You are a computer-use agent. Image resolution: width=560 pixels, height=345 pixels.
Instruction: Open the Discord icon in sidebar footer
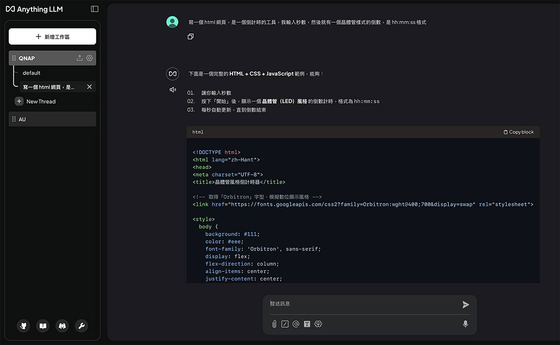[x=62, y=326]
